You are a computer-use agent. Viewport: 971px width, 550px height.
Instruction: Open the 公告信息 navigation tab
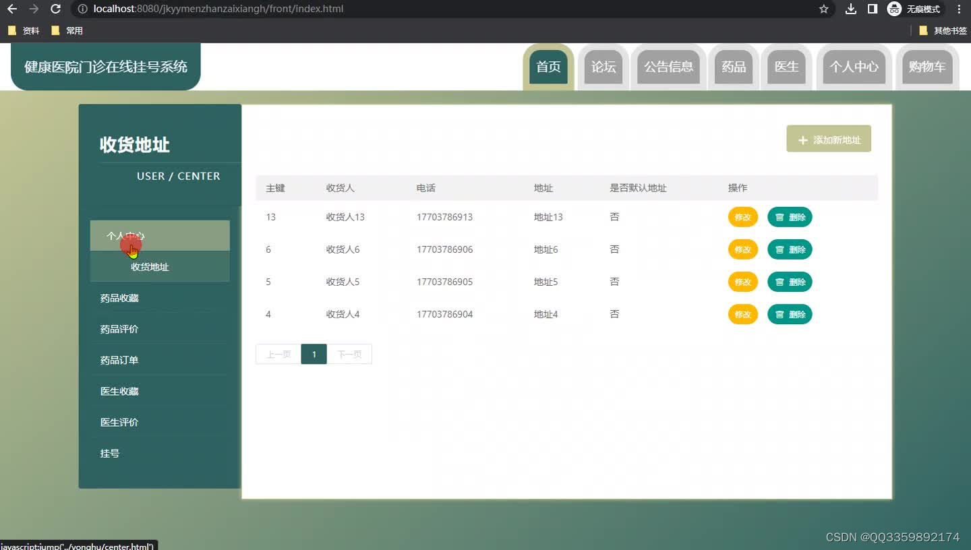point(669,67)
